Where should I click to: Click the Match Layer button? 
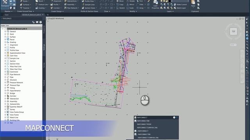click(x=180, y=8)
